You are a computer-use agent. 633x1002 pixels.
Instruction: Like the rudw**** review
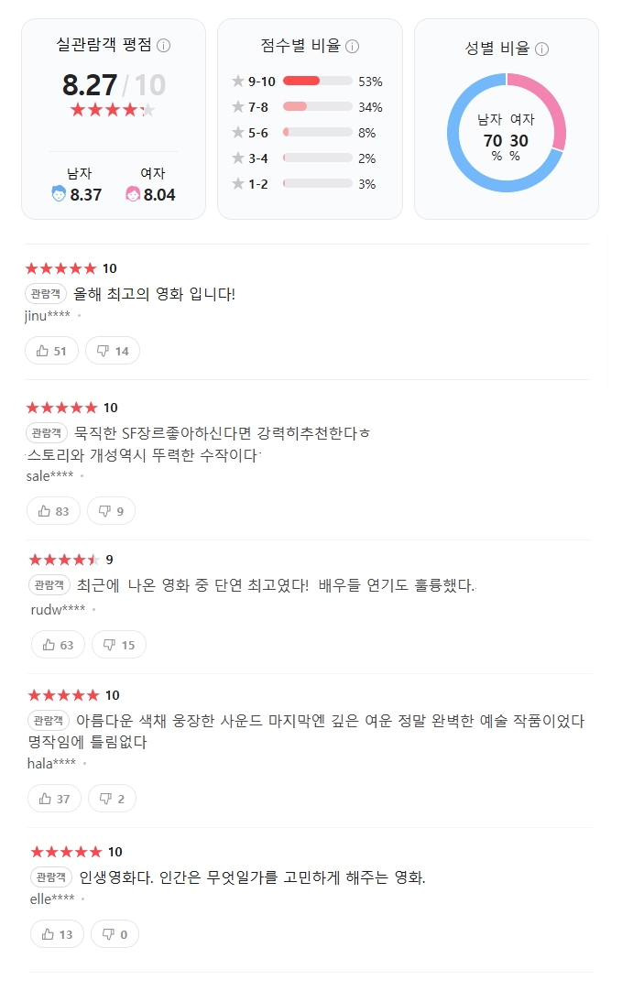(58, 645)
